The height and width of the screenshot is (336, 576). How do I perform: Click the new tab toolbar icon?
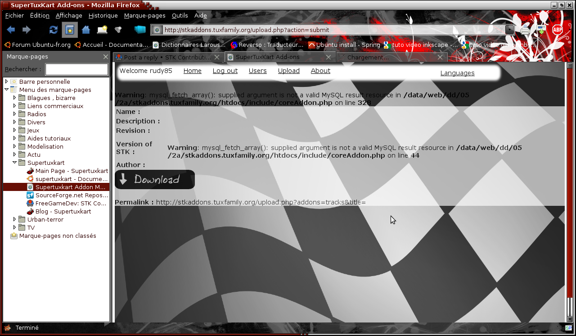(x=102, y=30)
